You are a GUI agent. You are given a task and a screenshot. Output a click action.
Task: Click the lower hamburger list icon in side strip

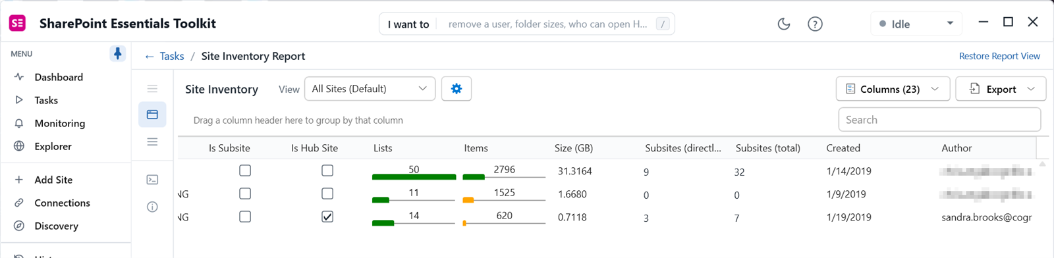pyautogui.click(x=152, y=142)
